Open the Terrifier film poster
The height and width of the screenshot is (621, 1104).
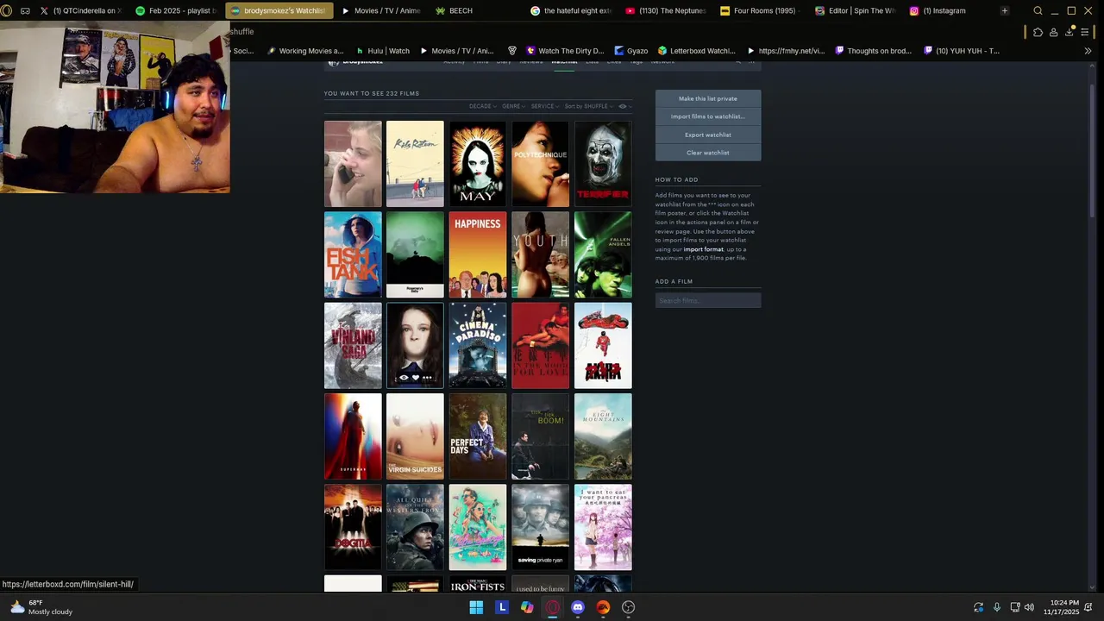coord(603,164)
